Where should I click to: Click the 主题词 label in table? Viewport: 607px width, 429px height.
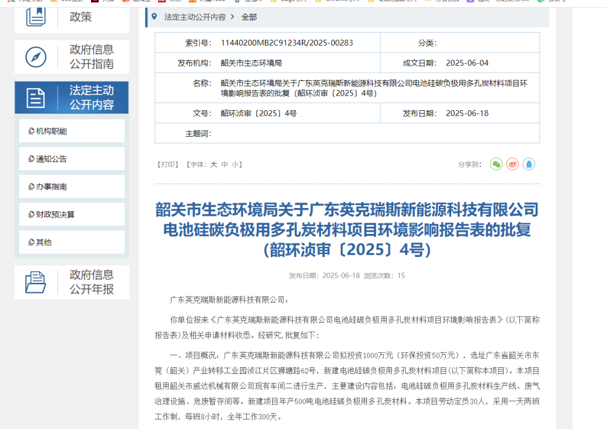(x=198, y=134)
